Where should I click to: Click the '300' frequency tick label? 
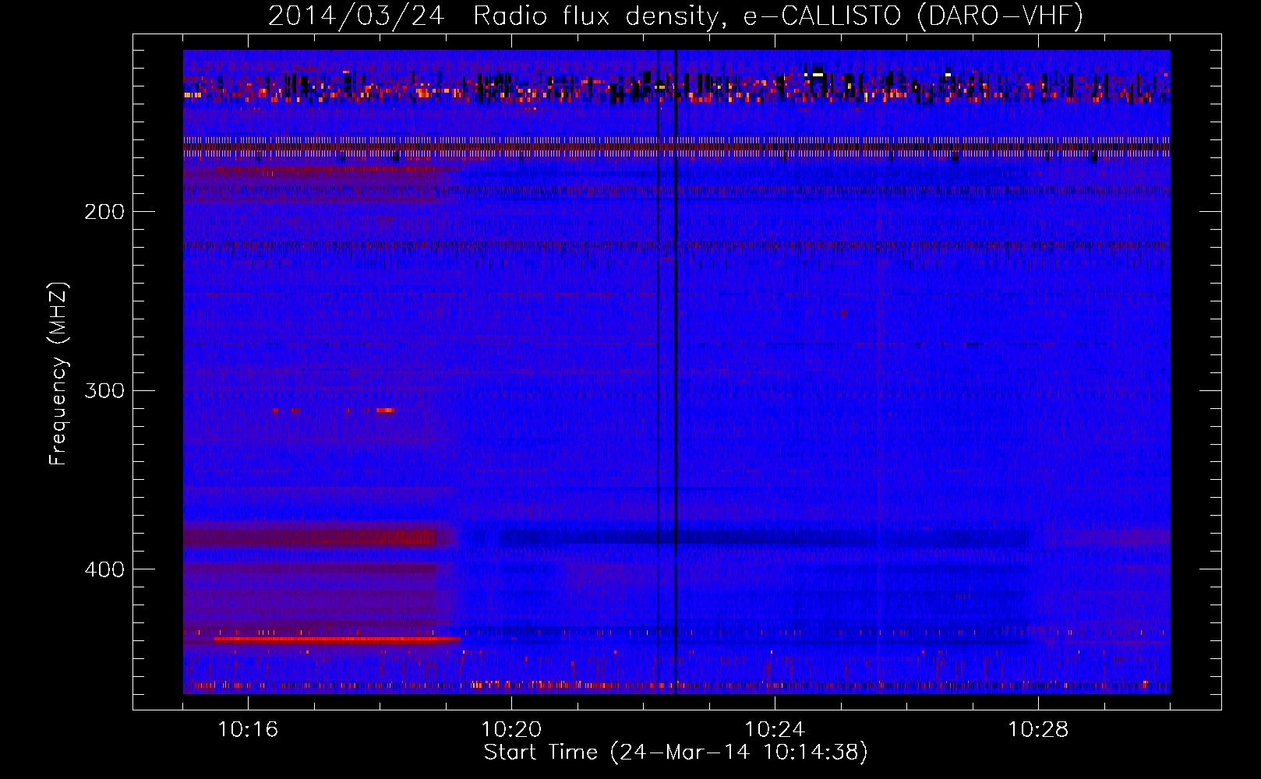pos(104,390)
